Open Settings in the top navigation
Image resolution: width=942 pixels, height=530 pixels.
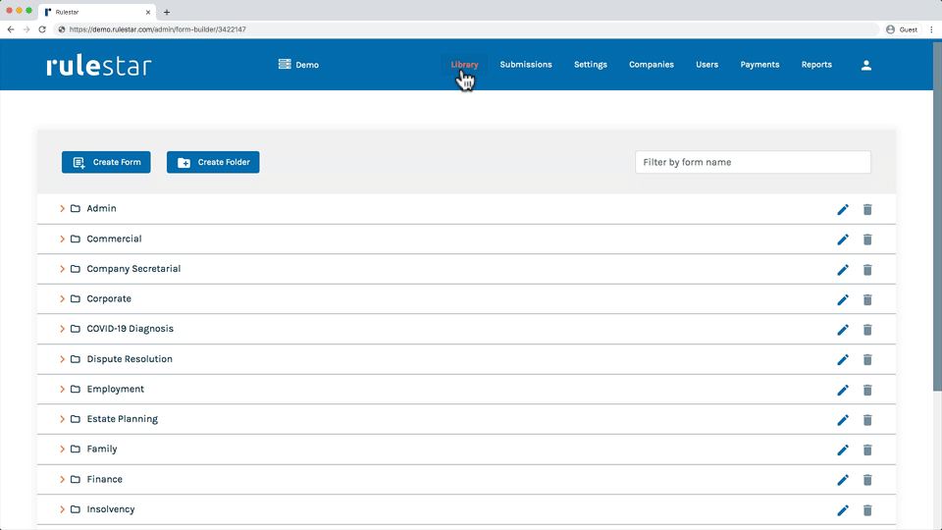[x=591, y=65]
